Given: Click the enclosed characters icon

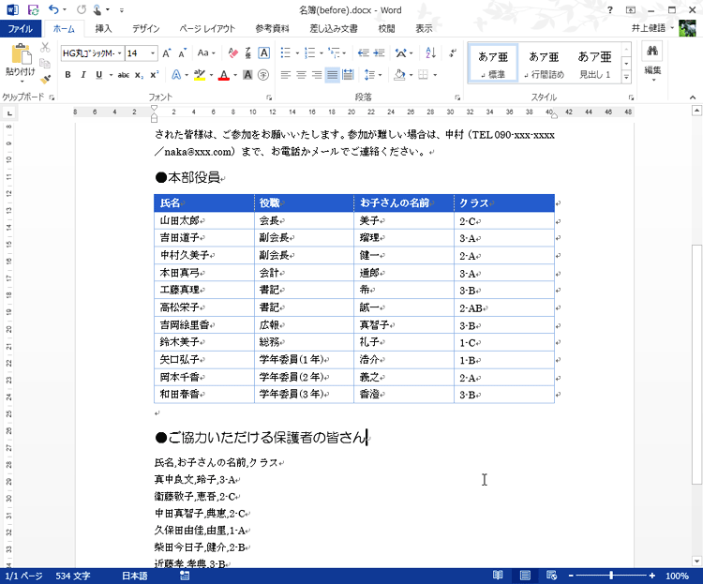Looking at the screenshot, I should (263, 75).
